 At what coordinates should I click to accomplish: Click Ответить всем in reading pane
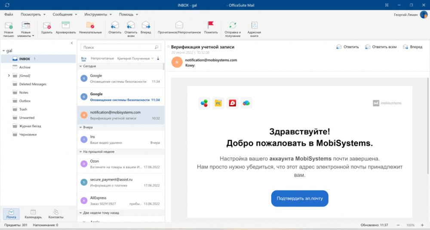tap(381, 47)
